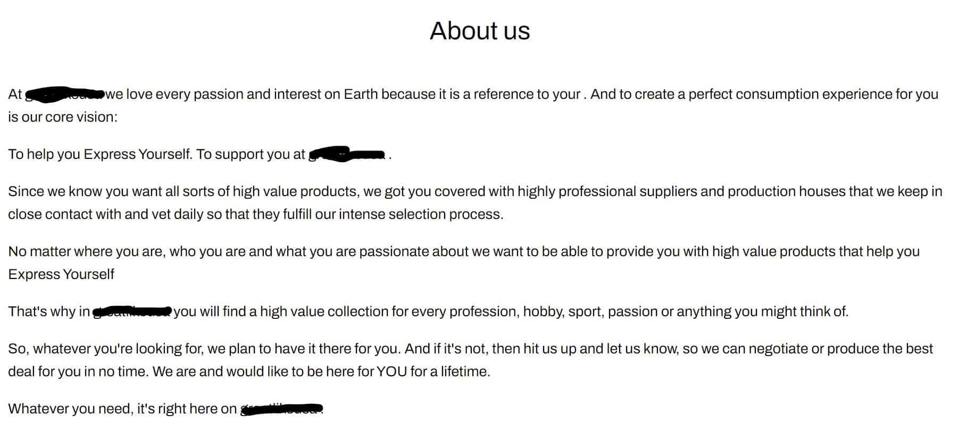Click the redacted name after the word At
Screen dimensions: 958x423
click(65, 94)
